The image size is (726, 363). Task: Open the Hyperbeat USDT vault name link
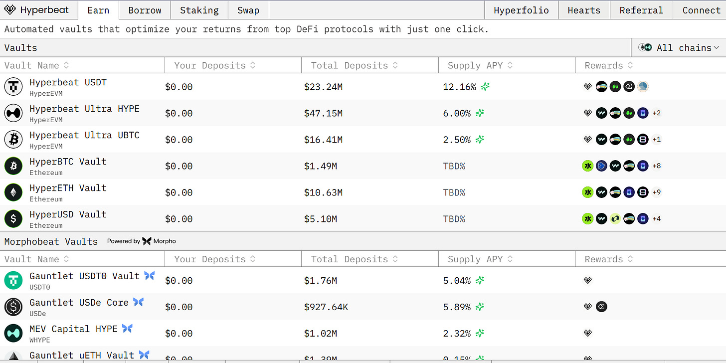coord(68,82)
